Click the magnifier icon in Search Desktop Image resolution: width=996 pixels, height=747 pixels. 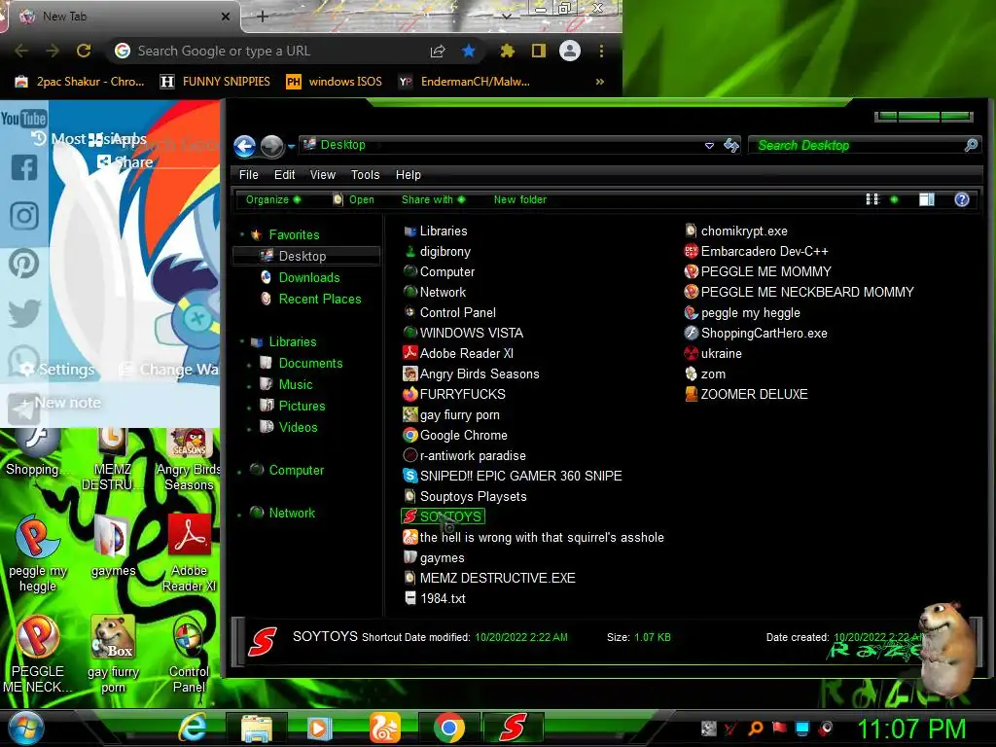(x=971, y=146)
